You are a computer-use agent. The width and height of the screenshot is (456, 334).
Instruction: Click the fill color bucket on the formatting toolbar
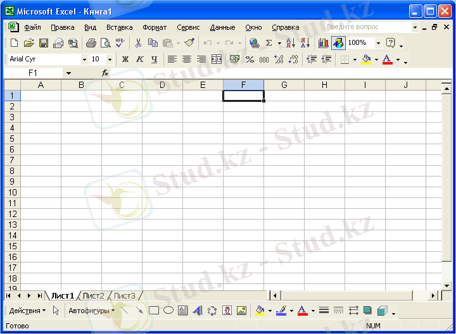365,59
